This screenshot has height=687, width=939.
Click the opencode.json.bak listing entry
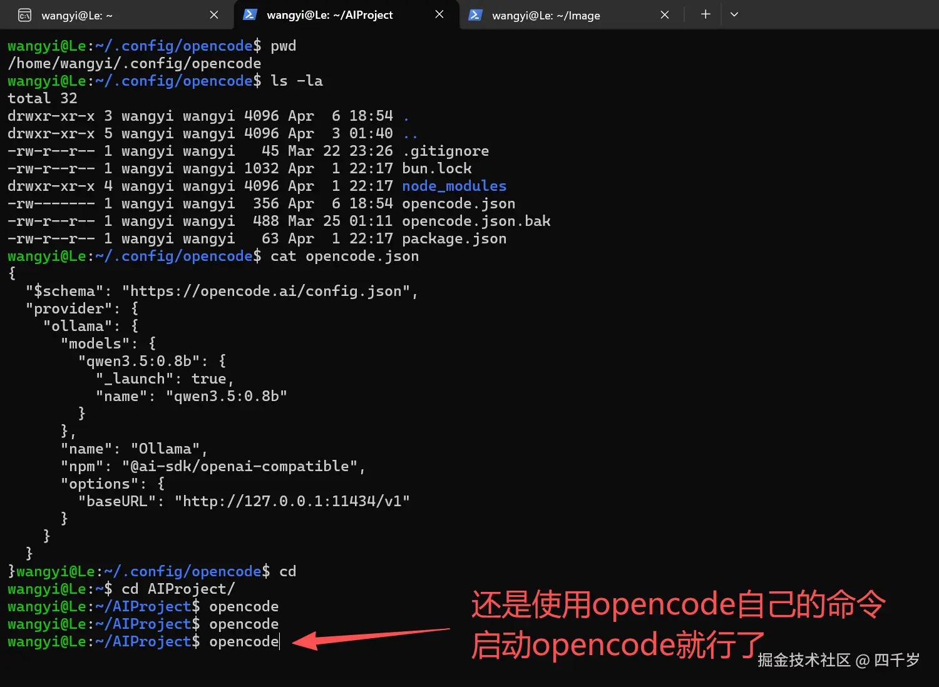[476, 220]
